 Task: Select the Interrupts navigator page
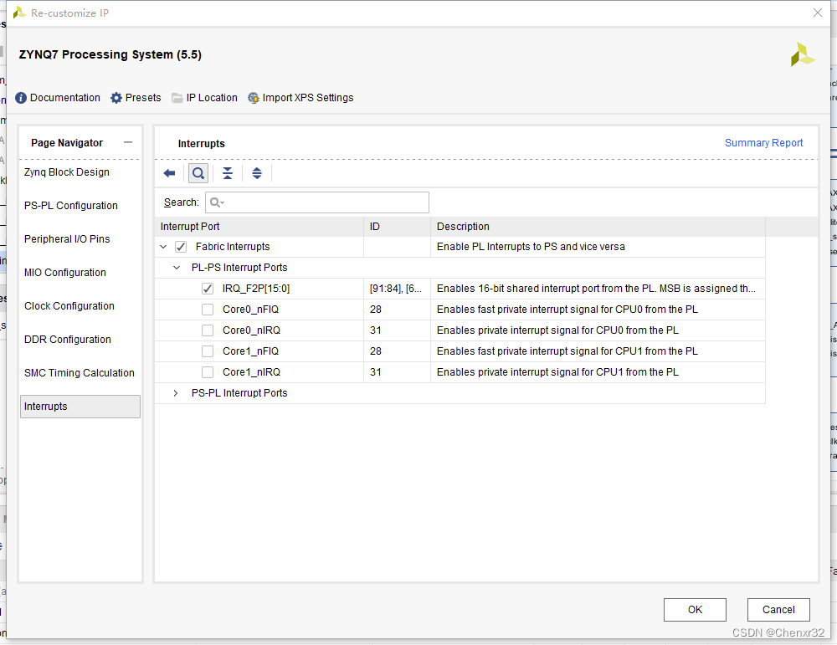[80, 407]
